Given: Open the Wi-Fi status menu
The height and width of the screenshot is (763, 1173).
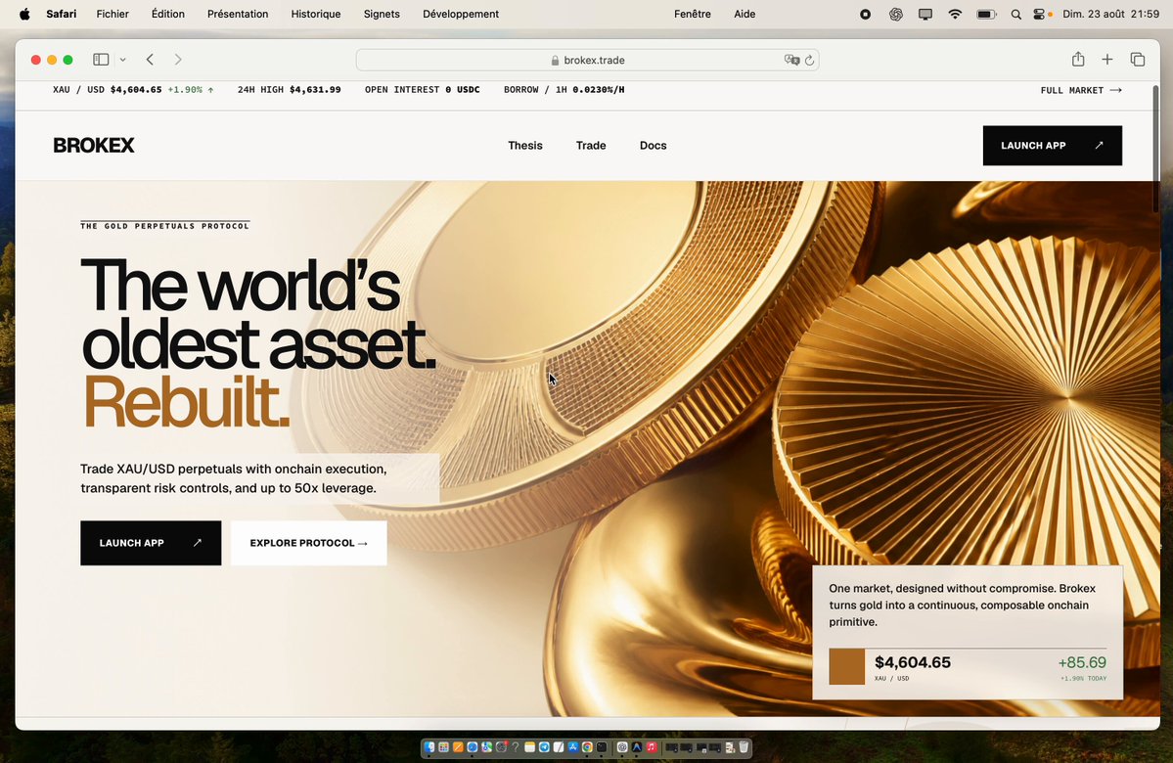Looking at the screenshot, I should tap(955, 14).
